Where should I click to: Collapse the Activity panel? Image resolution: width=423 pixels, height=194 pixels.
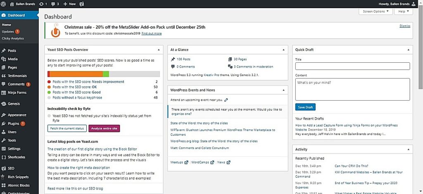[x=408, y=149]
